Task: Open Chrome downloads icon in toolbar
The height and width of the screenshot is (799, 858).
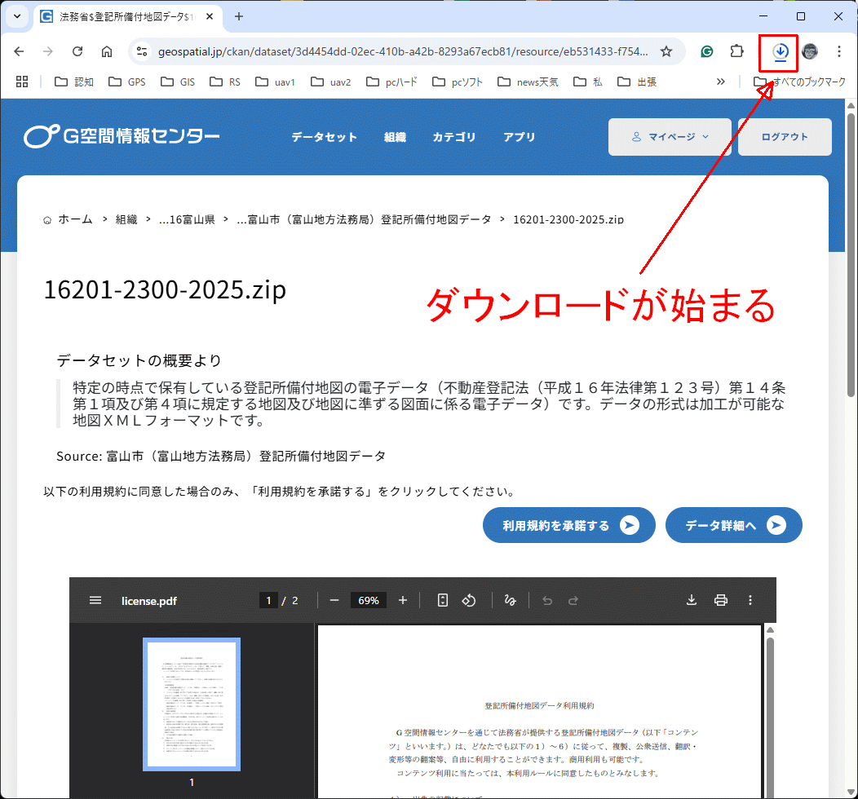Action: tap(780, 52)
